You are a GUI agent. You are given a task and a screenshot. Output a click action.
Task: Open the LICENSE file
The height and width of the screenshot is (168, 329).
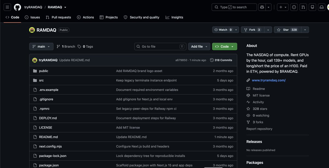click(x=46, y=127)
